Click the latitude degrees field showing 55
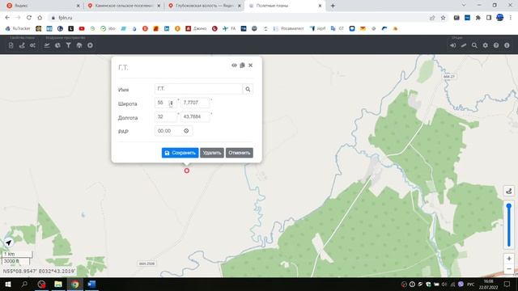The image size is (518, 291). (165, 103)
